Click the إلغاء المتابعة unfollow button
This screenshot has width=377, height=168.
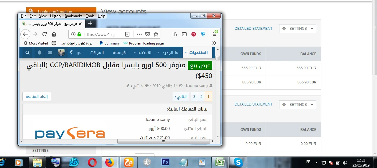(37, 97)
